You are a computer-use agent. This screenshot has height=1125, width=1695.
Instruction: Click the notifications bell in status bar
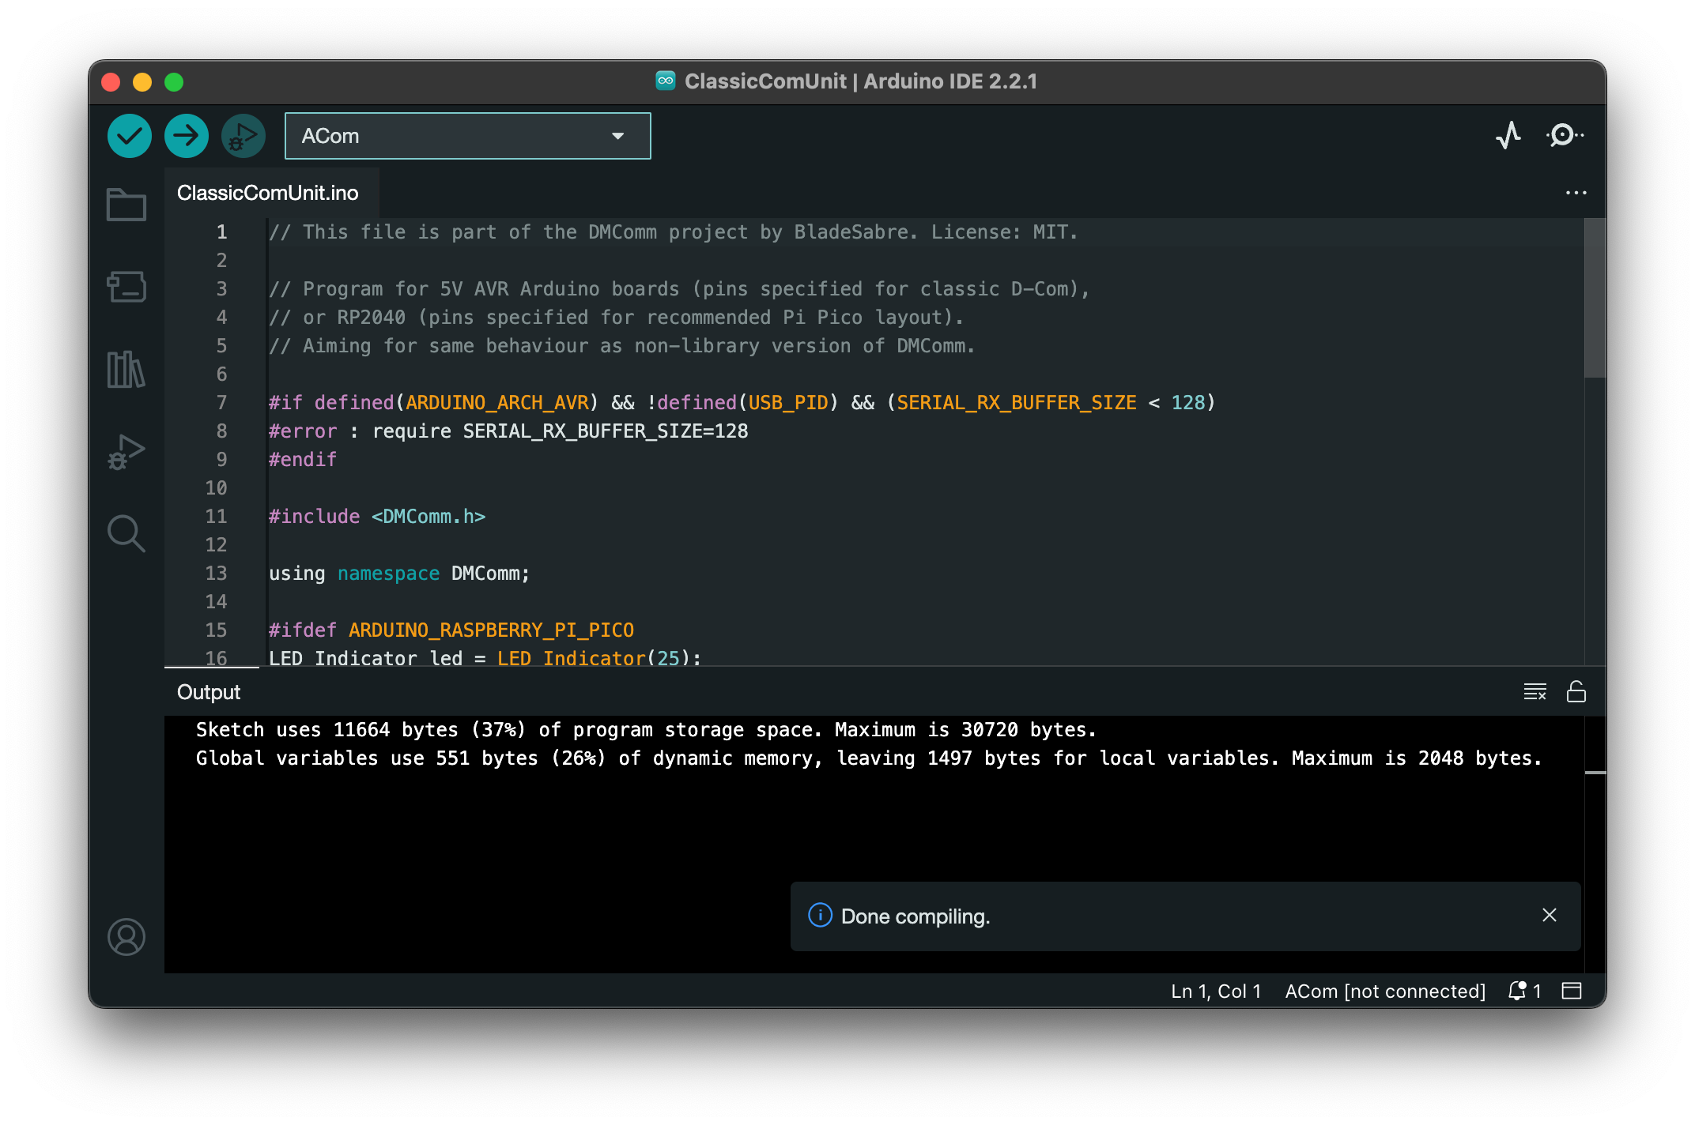click(1517, 991)
